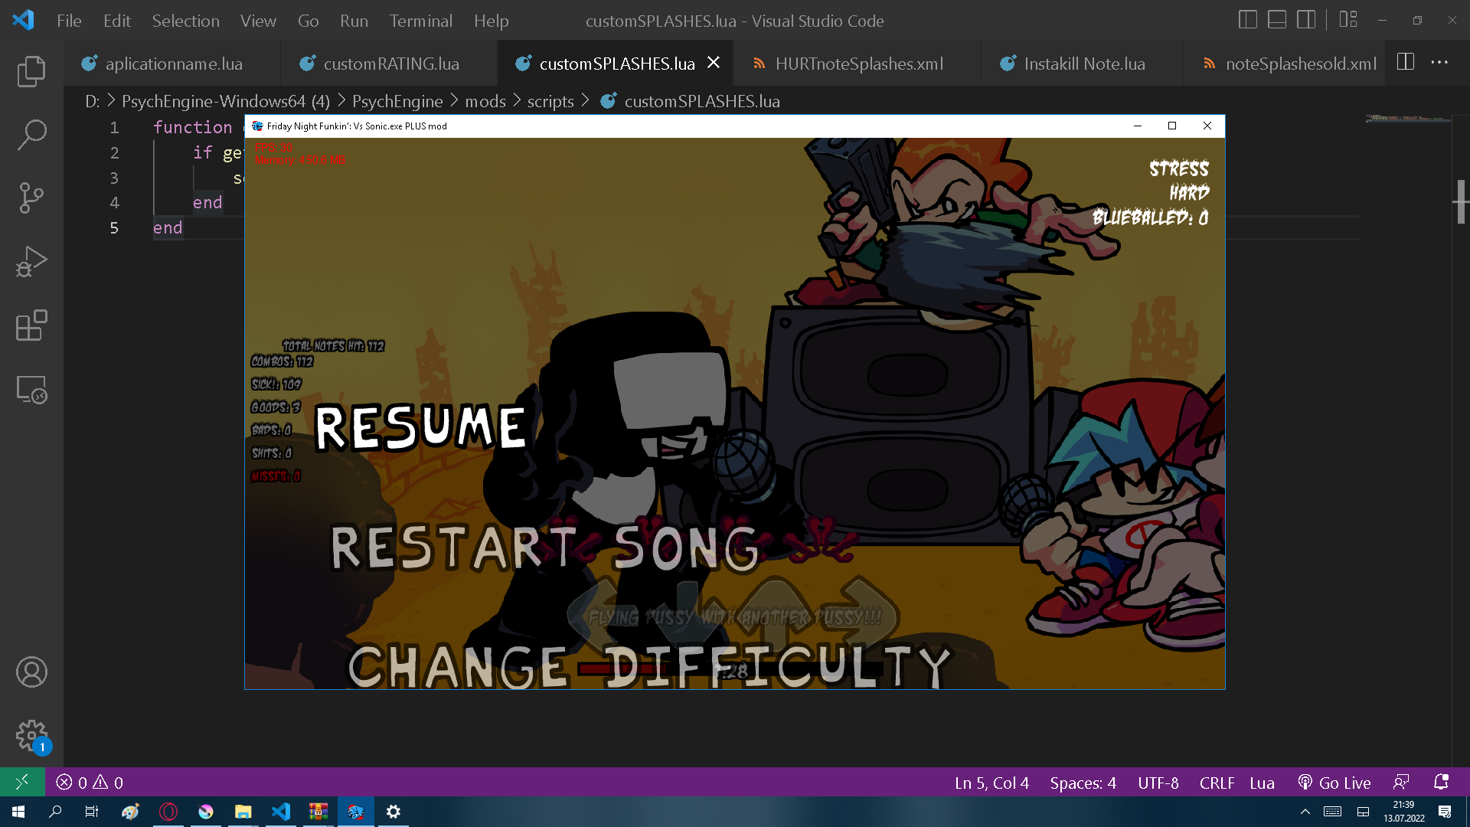Open the Extensions view
Viewport: 1470px width, 827px height.
coord(31,325)
